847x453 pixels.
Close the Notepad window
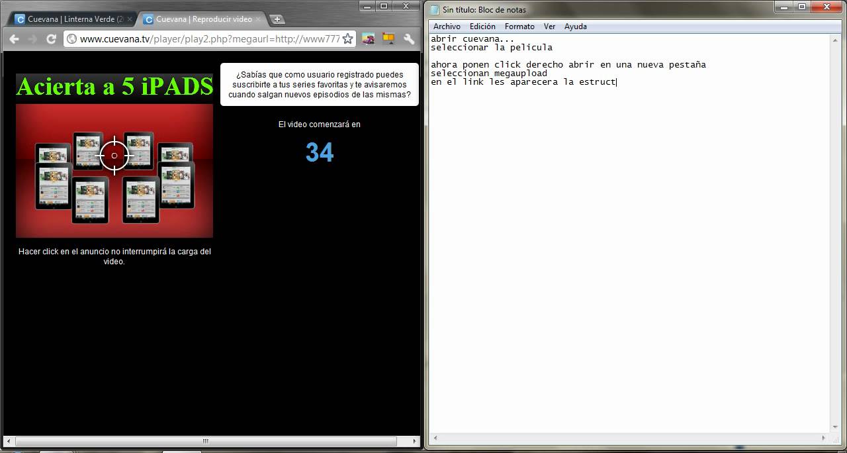[826, 7]
